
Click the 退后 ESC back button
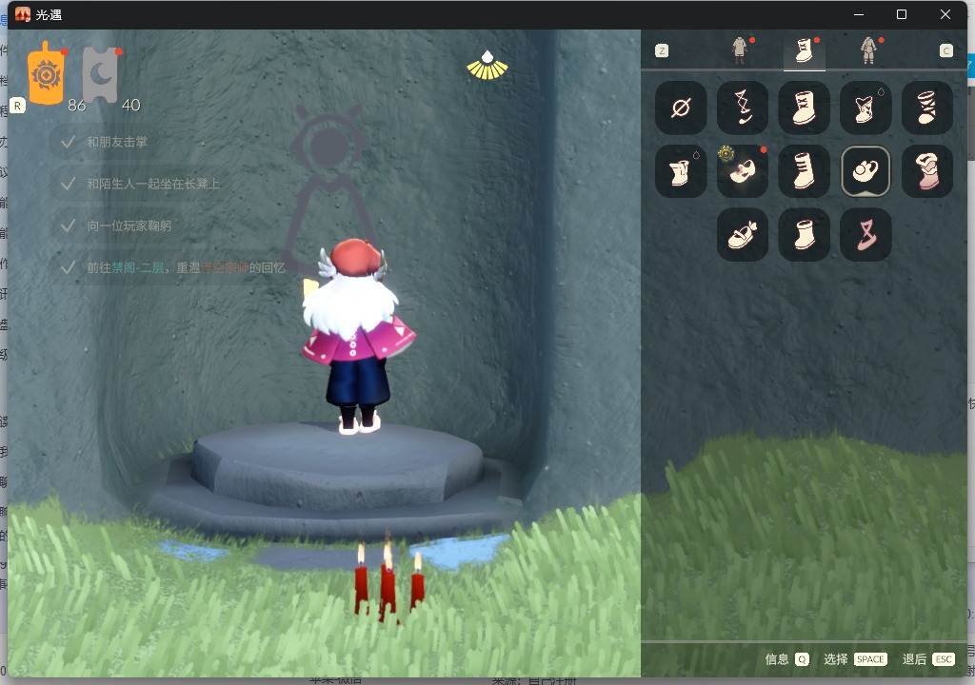(x=928, y=659)
